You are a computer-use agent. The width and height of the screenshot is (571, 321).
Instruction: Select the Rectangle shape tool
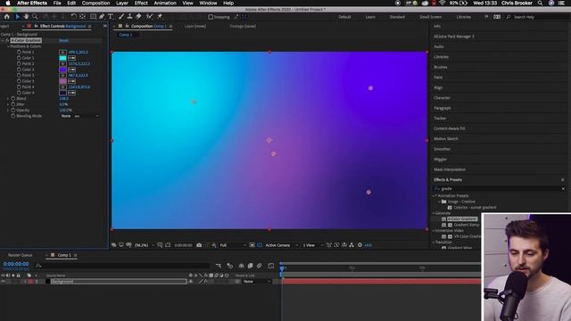tap(93, 17)
